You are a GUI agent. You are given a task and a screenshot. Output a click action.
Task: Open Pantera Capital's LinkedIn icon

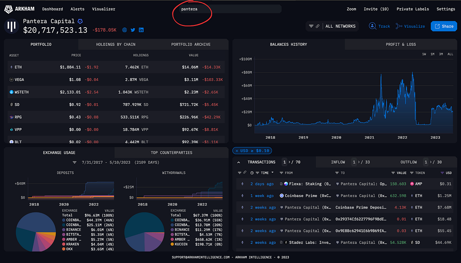141,30
